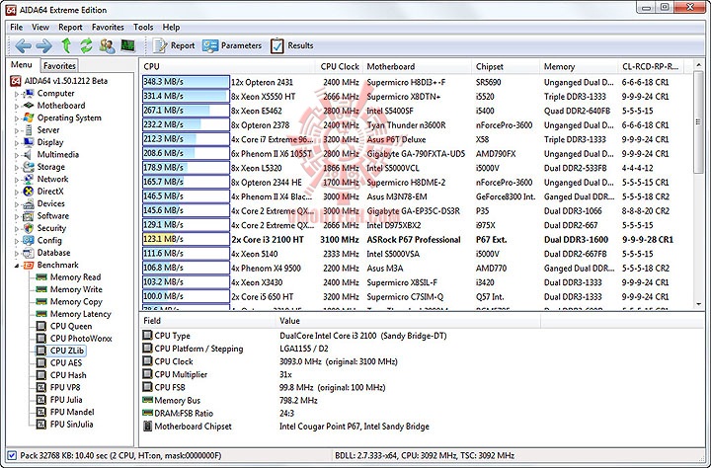Select the Database icon in tree

pyautogui.click(x=29, y=253)
